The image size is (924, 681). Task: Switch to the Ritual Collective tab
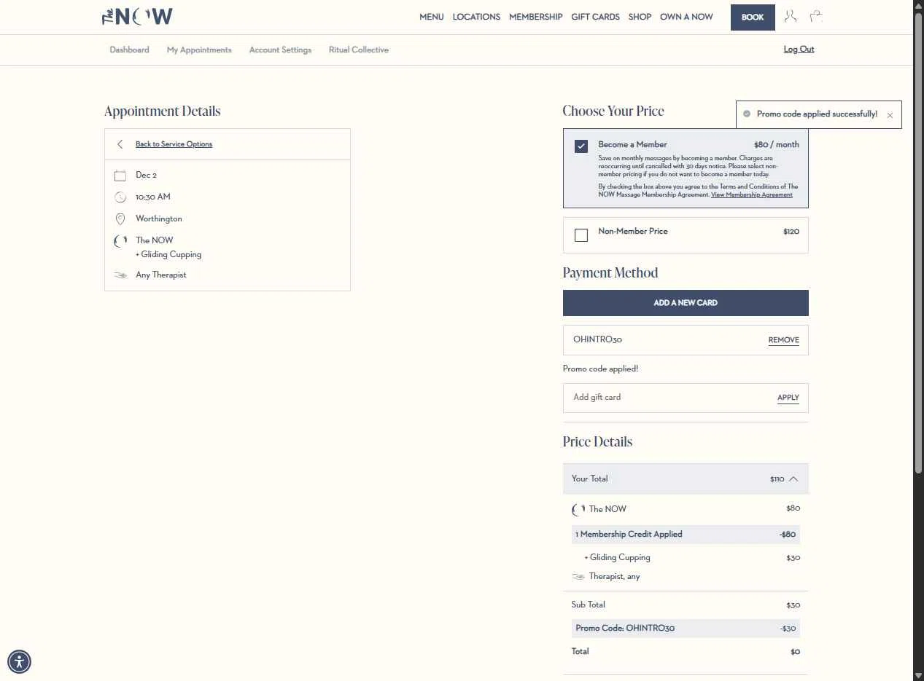click(x=359, y=50)
